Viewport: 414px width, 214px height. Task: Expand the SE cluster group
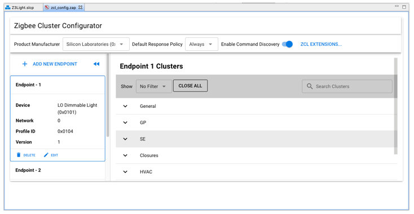tap(125, 139)
